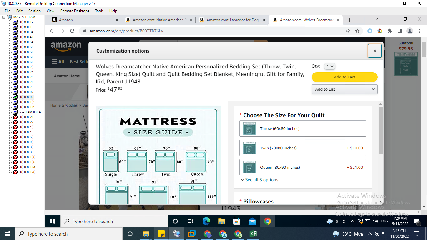427x240 pixels.
Task: Select server 10.8.0.12 in tree
Action: coord(26,22)
